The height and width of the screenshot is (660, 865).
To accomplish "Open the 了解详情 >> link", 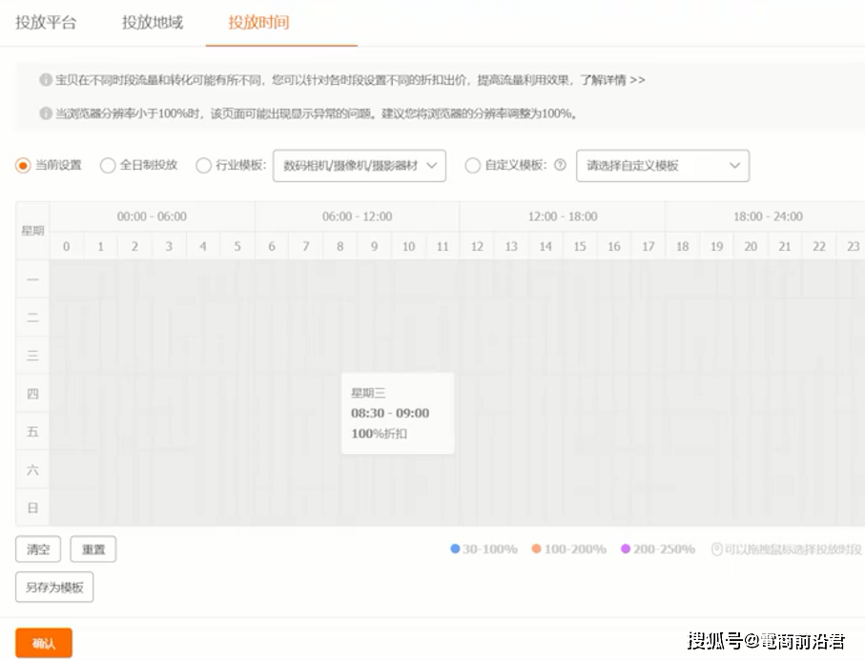I will (x=612, y=80).
